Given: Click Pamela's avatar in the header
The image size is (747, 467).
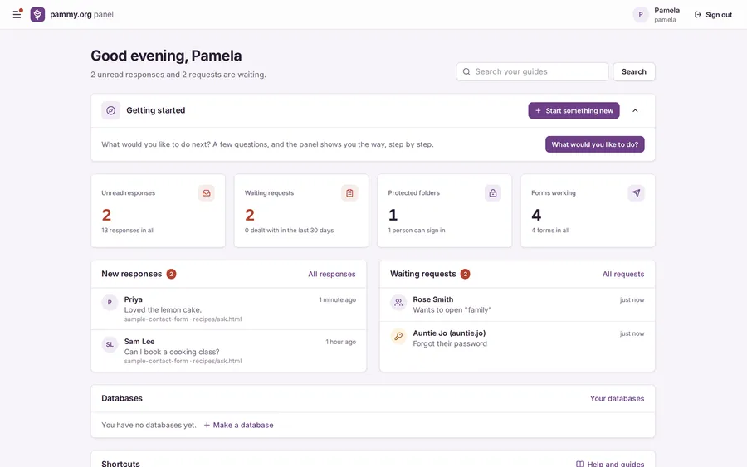Looking at the screenshot, I should pyautogui.click(x=640, y=15).
